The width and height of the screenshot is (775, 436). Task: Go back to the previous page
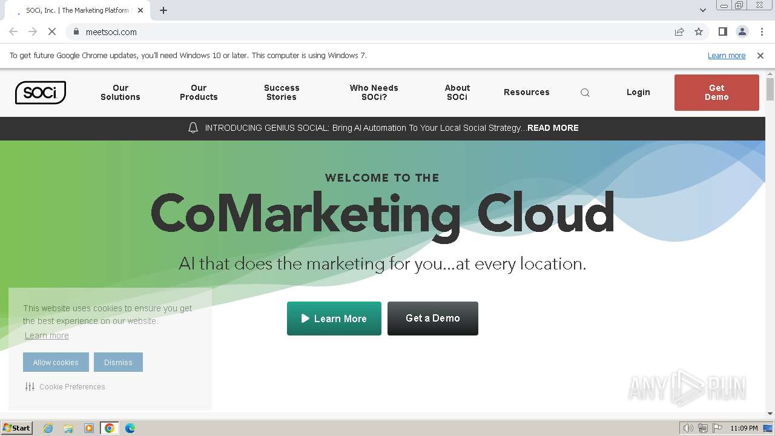pos(13,31)
